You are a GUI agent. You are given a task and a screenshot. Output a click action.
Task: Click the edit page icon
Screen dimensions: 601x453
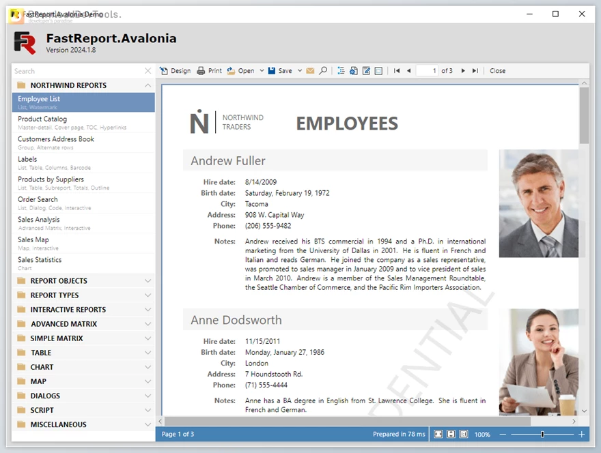pos(366,71)
